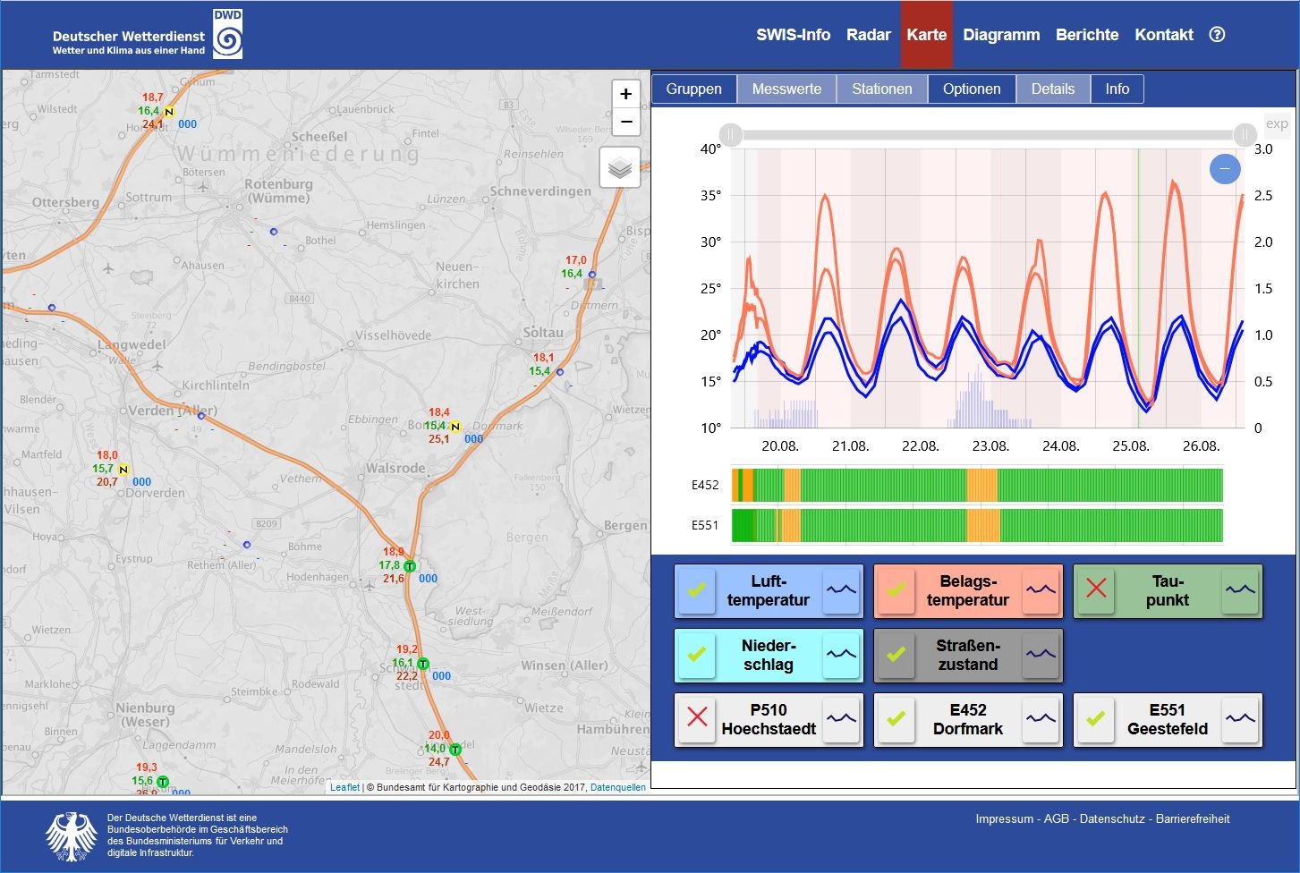Click the help question mark icon
1300x873 pixels.
coord(1217,35)
